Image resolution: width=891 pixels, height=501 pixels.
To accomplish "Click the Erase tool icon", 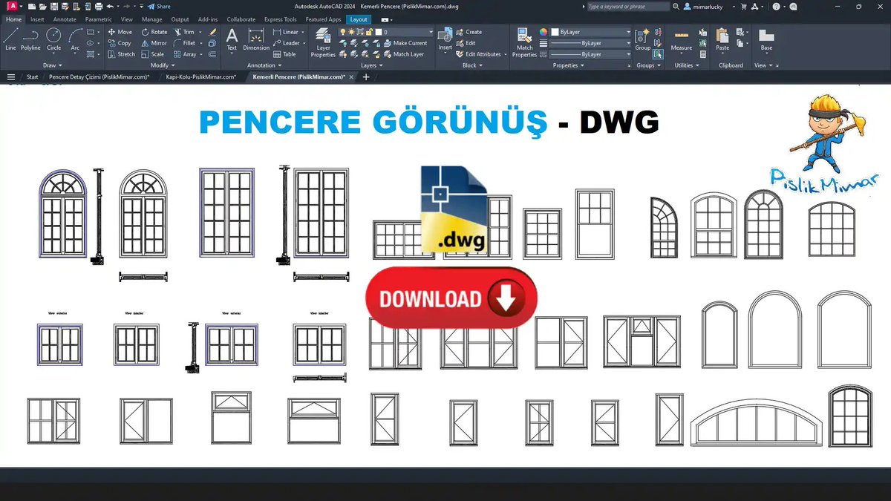I will point(212,33).
